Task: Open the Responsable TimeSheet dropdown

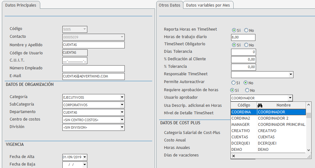Action: 291,74
